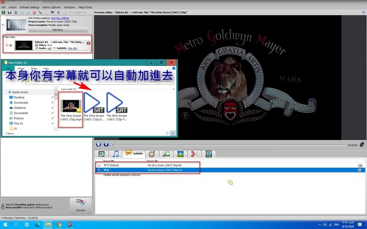
Task: Click the disc icon next to timecode
Action: 362,145
